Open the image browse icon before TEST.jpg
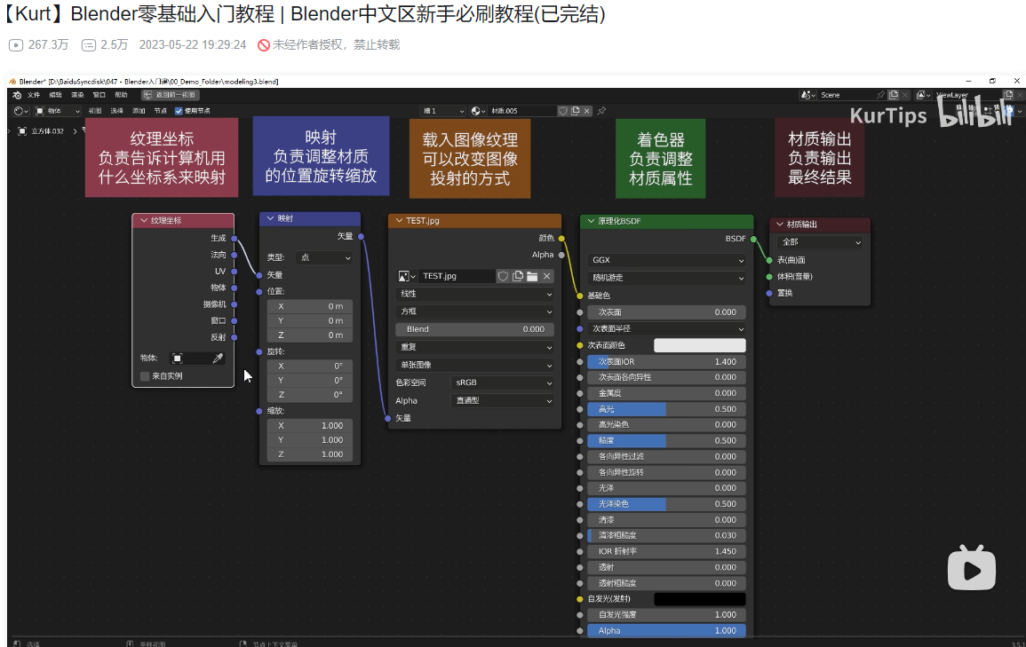 point(407,277)
